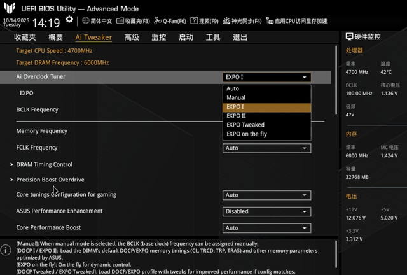Select the Ai Tweaker tab
The height and width of the screenshot is (275, 407).
pos(93,38)
